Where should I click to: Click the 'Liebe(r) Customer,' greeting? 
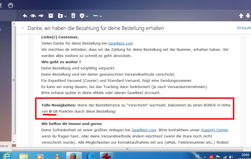coord(60,37)
